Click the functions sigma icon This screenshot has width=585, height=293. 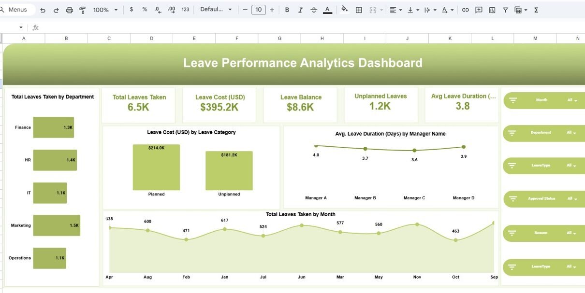click(536, 10)
